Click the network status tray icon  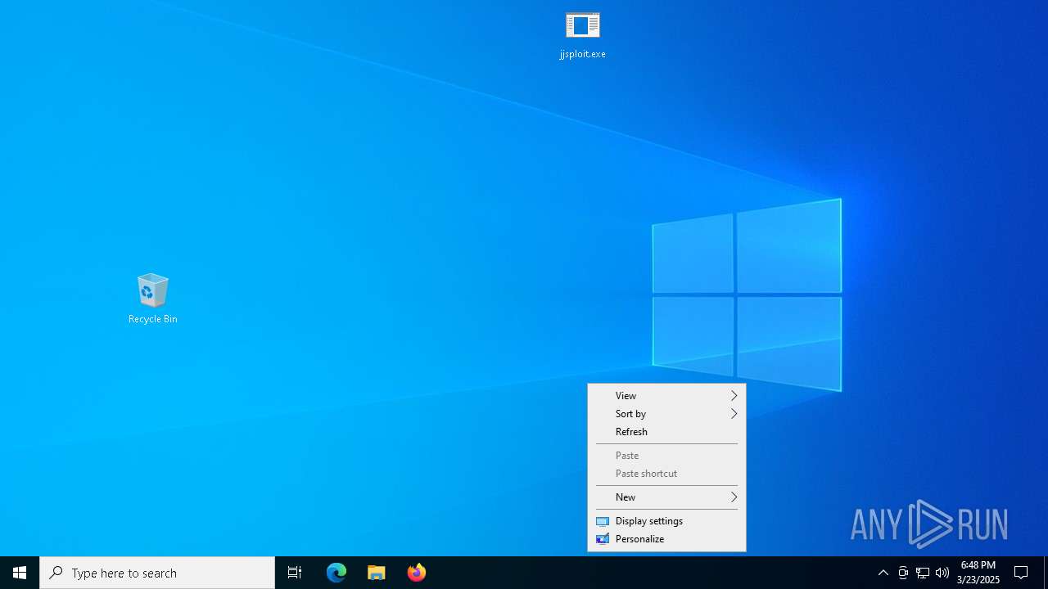coord(923,573)
